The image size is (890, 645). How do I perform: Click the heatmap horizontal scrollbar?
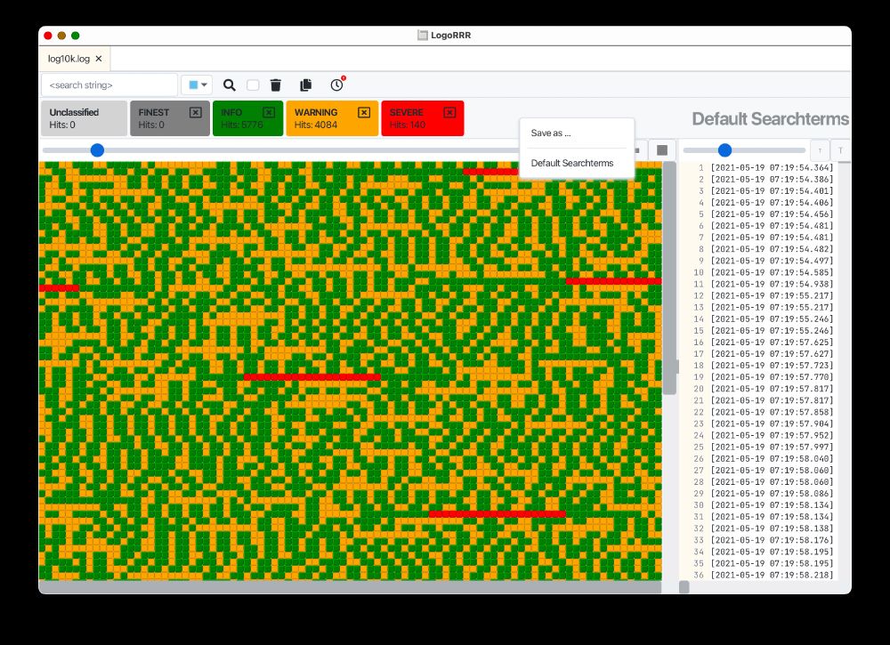click(x=350, y=587)
